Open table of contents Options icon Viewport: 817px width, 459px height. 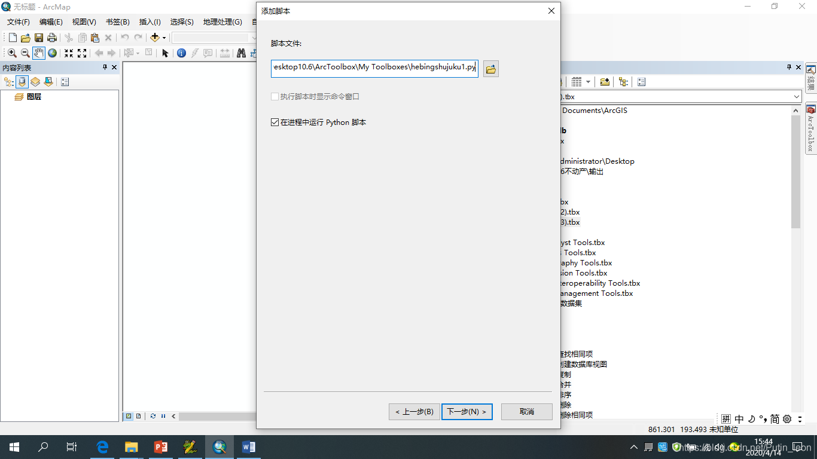65,82
